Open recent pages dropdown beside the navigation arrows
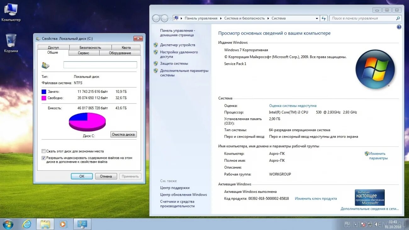The height and width of the screenshot is (230, 409). coord(171,19)
